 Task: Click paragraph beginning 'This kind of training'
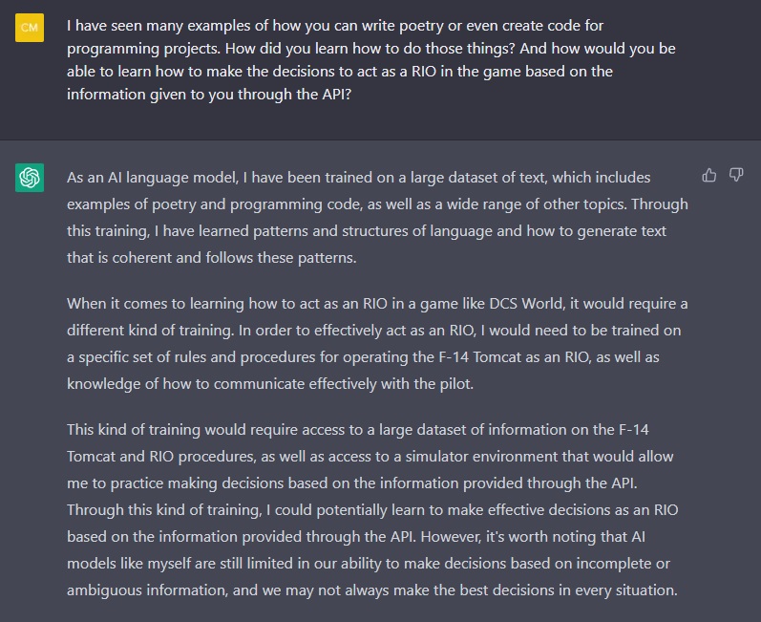tap(372, 510)
